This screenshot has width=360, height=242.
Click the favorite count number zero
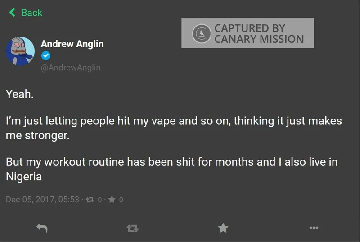pyautogui.click(x=121, y=200)
